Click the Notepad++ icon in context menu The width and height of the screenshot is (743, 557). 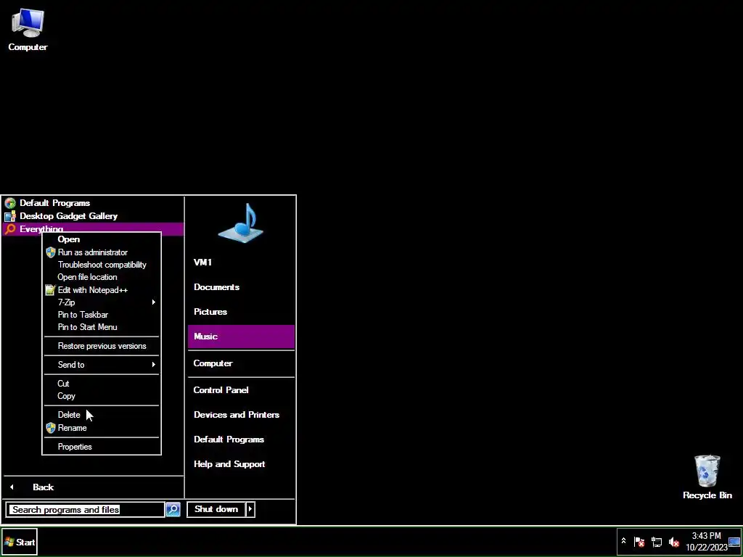51,290
